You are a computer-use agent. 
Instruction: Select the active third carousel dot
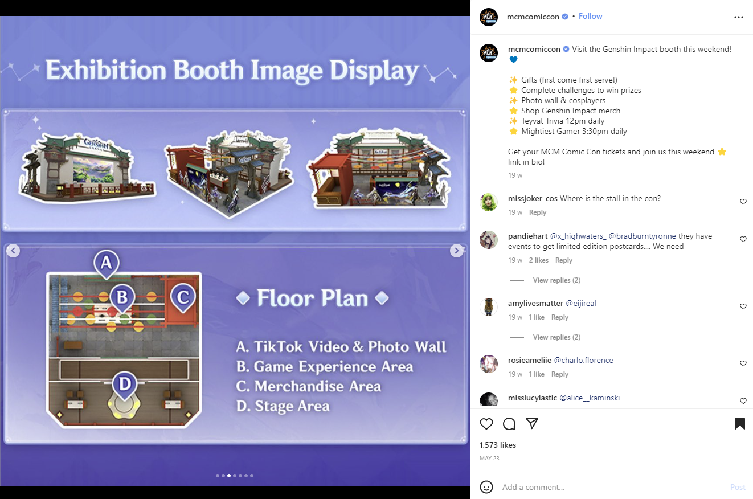tap(229, 475)
